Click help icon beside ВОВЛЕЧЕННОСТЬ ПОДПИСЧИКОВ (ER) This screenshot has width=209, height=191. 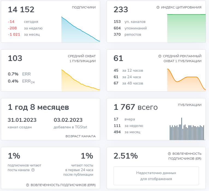click(169, 154)
